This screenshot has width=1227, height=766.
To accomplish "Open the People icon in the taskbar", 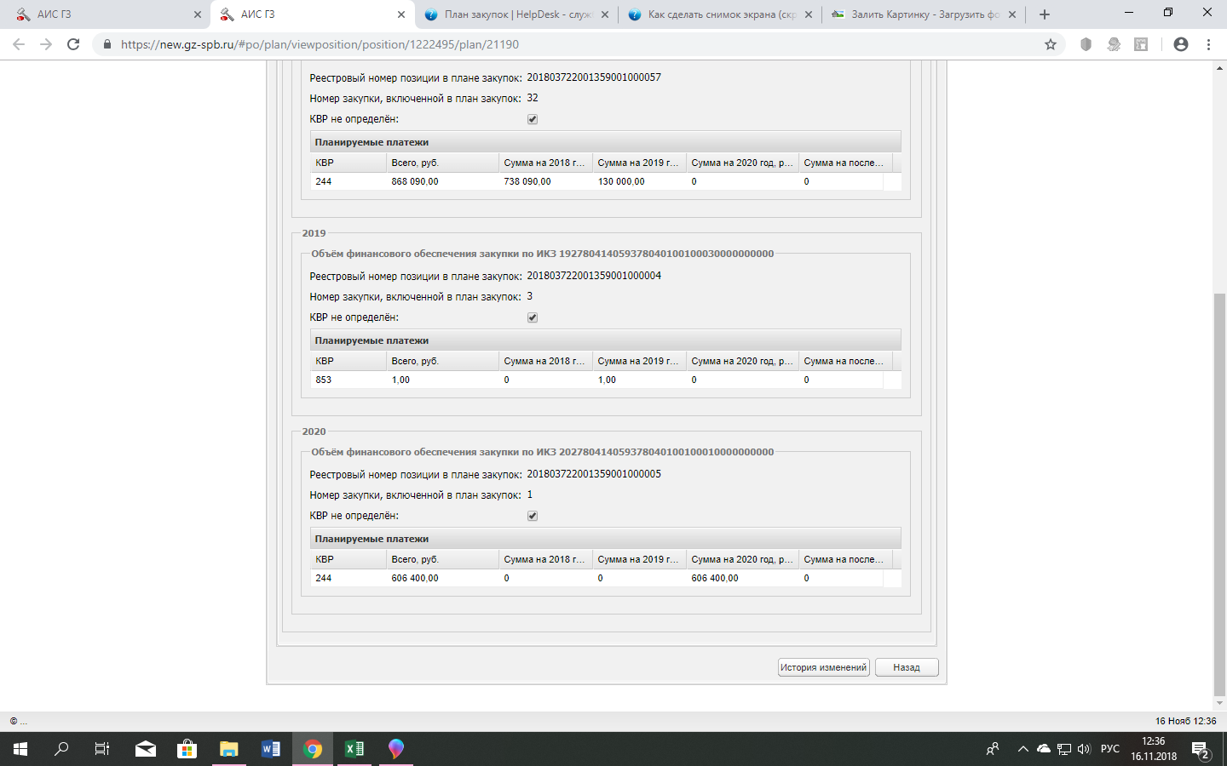I will [993, 749].
